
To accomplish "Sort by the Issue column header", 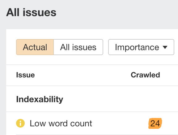I will 25,75.
